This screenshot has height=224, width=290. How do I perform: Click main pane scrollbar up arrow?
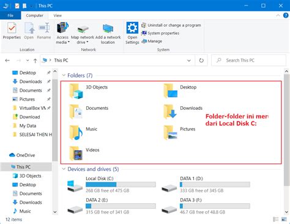[286, 71]
